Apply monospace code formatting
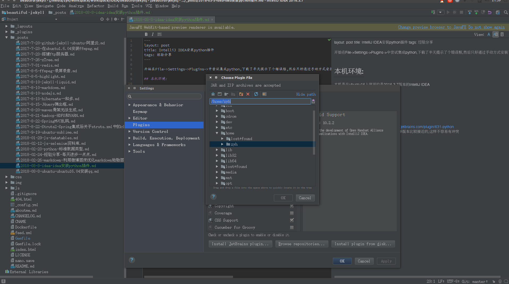This screenshot has width=509, height=284. pos(159,34)
